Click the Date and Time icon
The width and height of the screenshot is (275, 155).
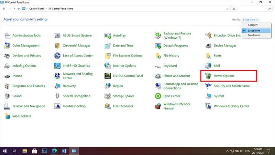point(108,46)
